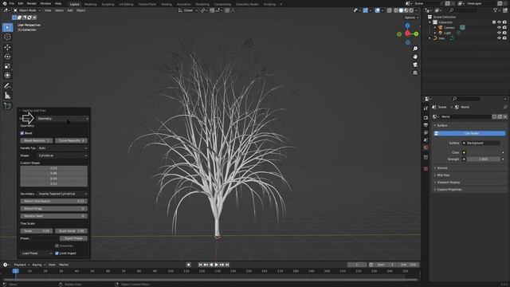
Task: Toggle the Overwrite checkbox
Action: [57, 246]
